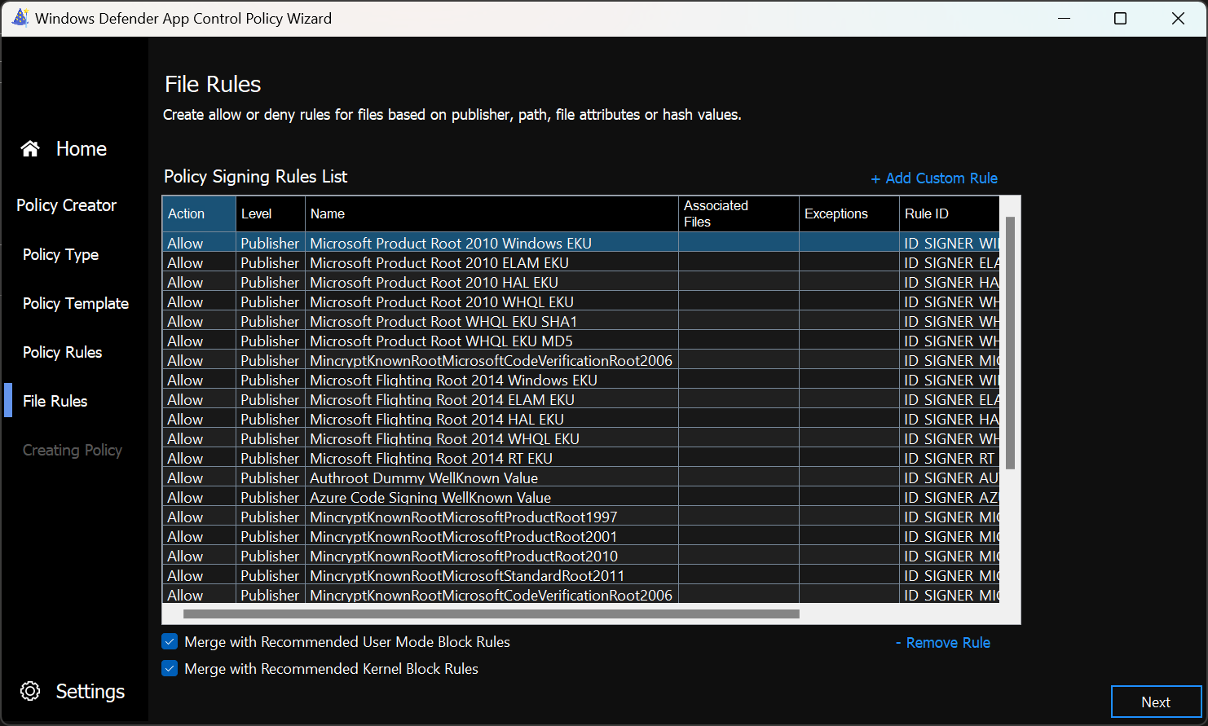The image size is (1208, 726).
Task: Click Rule ID cell of Authroot Dummy row
Action: [x=950, y=477]
